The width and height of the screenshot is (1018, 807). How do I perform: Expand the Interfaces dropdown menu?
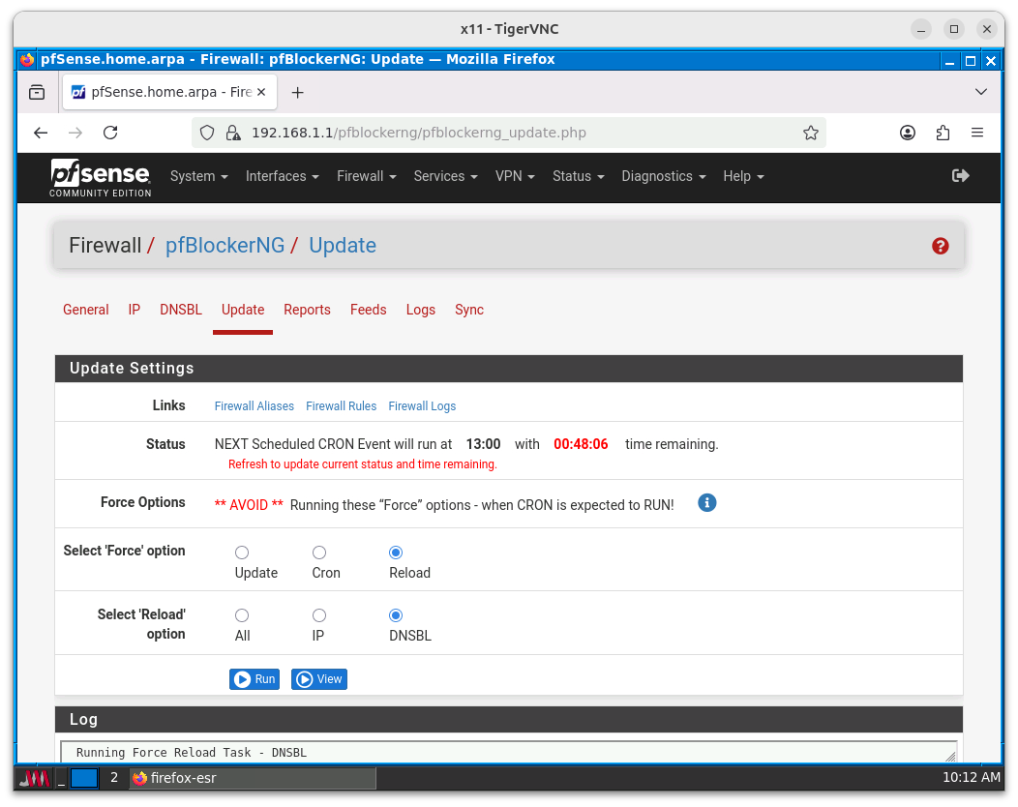tap(282, 177)
